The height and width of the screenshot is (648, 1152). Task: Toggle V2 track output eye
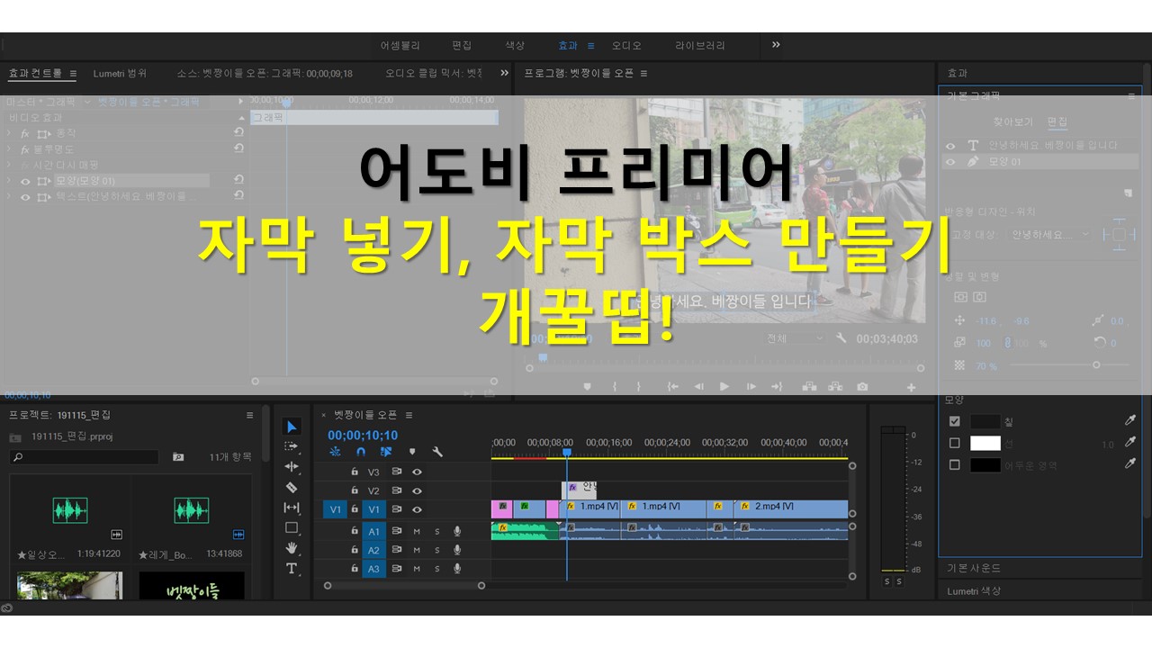[417, 490]
